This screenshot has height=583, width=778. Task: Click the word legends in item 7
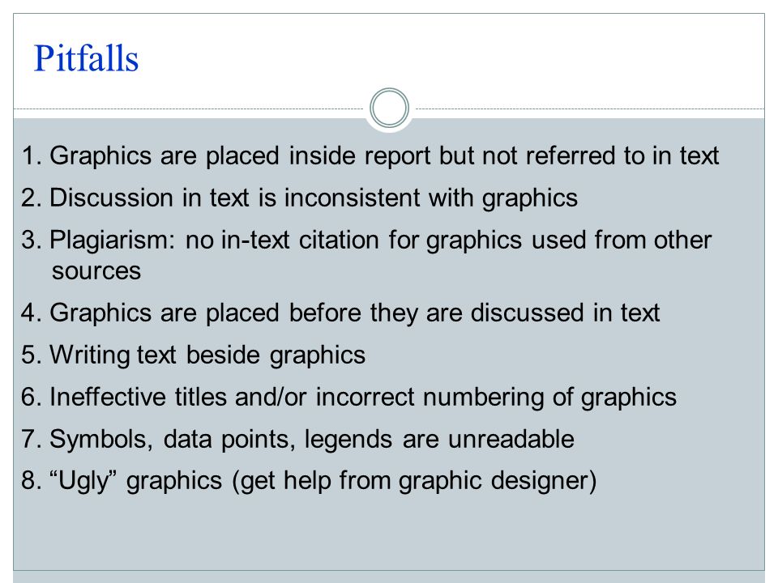coord(348,439)
